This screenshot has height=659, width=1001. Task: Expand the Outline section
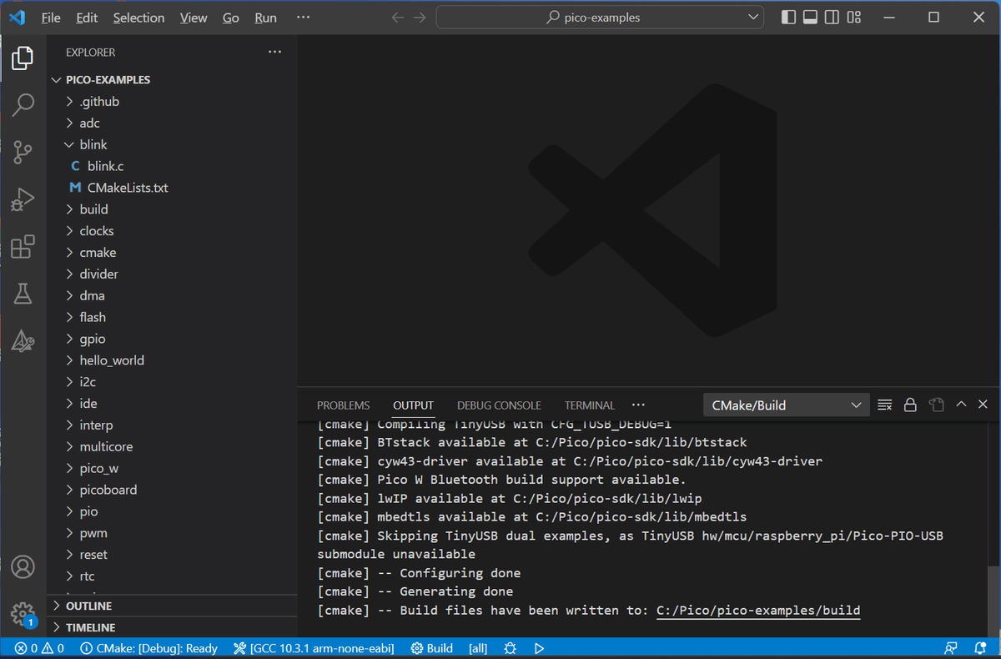pos(172,606)
